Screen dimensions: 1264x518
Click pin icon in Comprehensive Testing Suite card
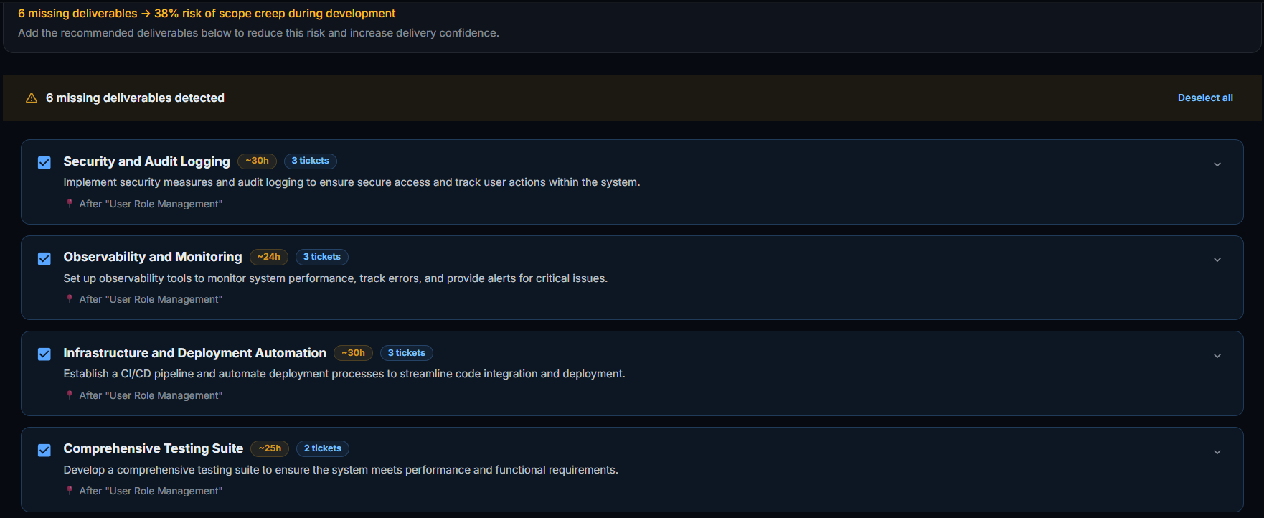[70, 491]
